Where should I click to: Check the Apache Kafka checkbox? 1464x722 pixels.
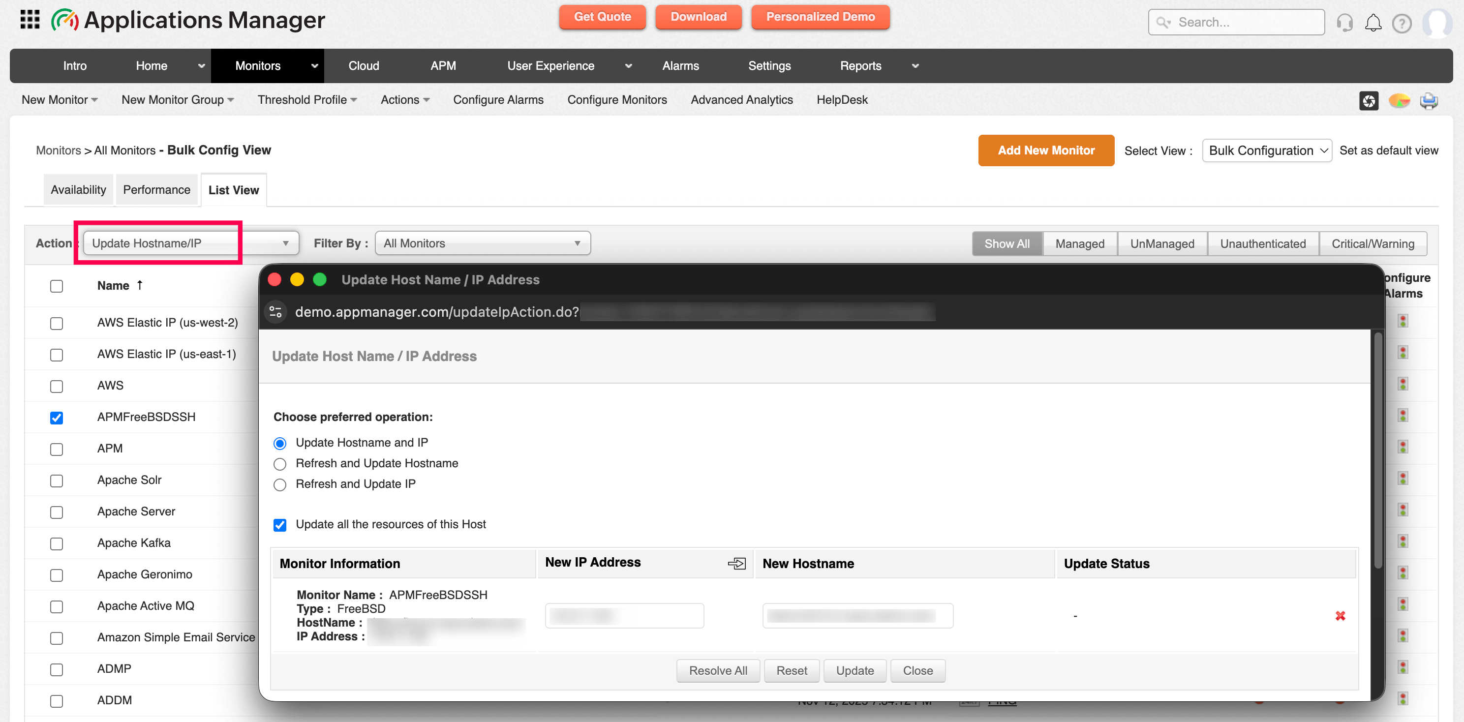(x=56, y=543)
